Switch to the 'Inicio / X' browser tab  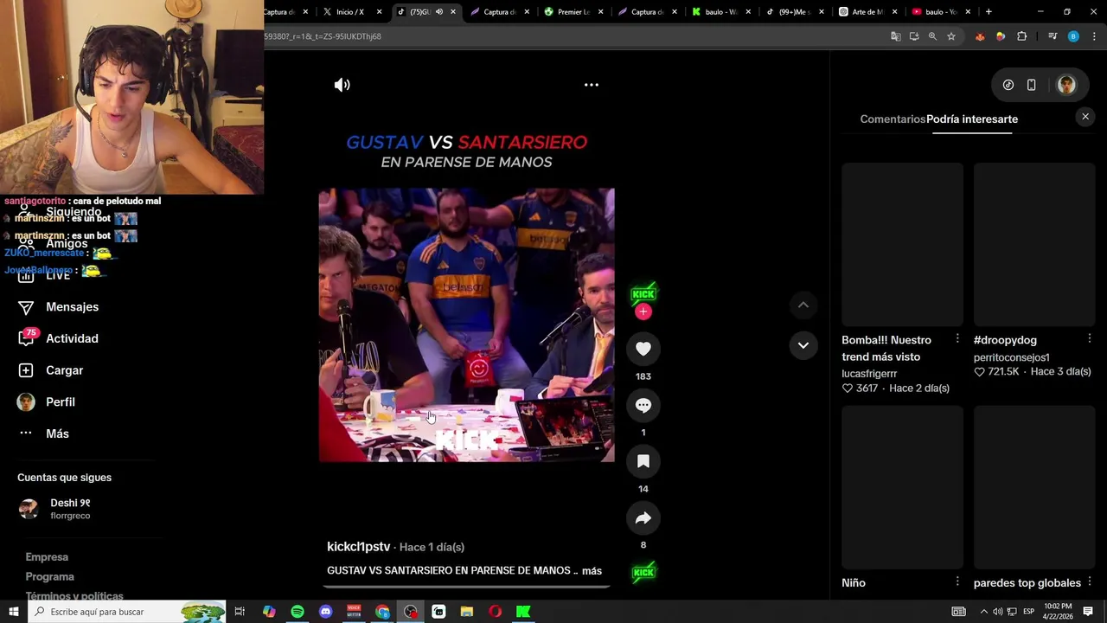tap(350, 12)
